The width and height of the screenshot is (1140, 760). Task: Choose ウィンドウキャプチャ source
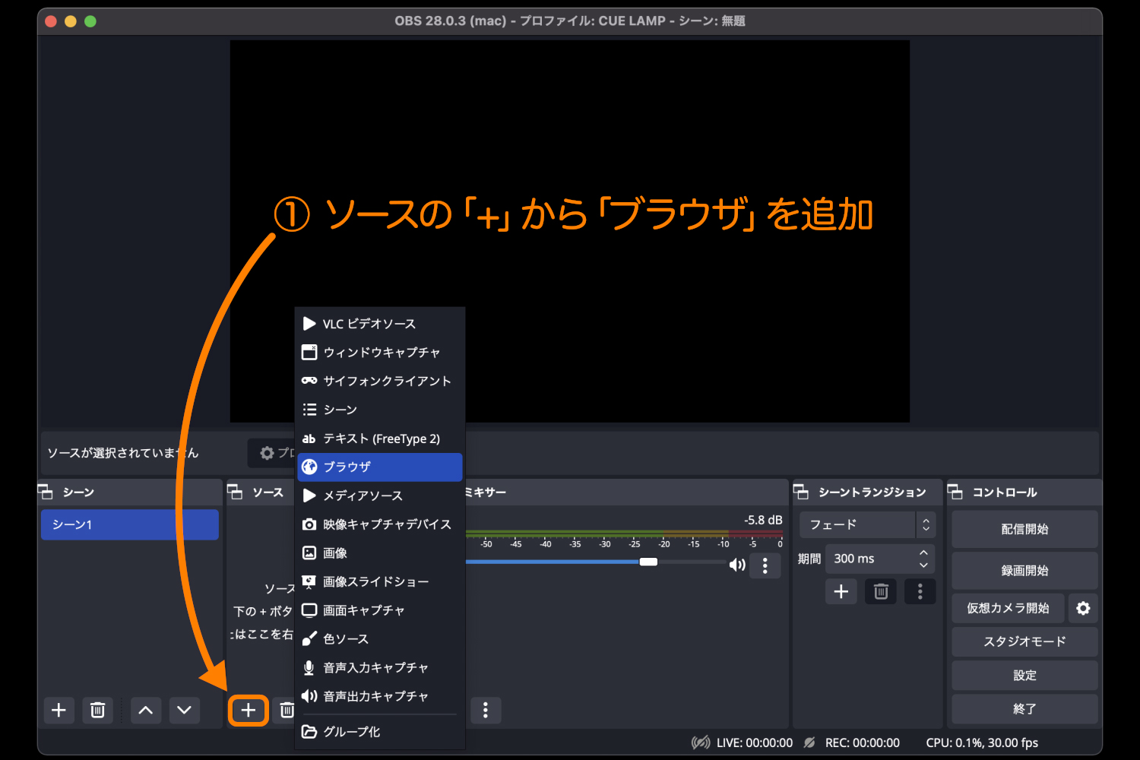click(x=380, y=353)
